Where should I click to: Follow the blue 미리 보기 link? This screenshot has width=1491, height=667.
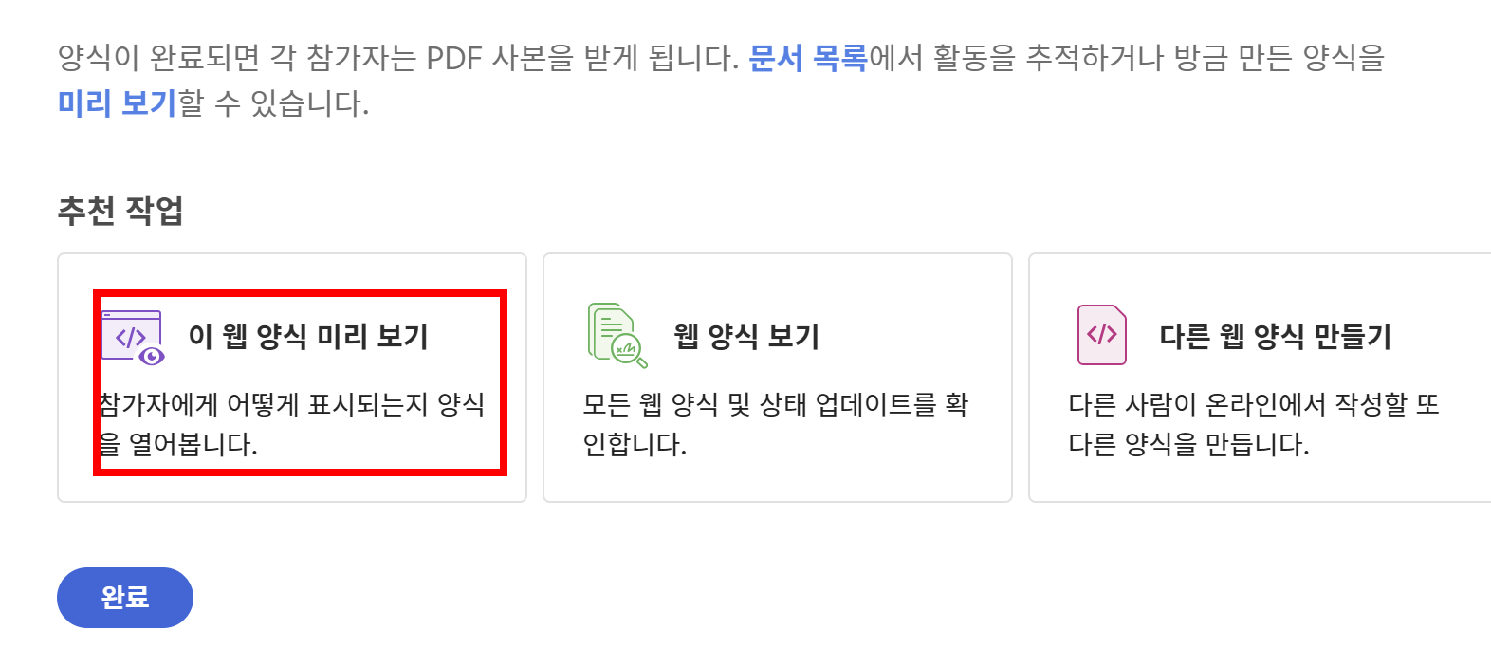point(118,102)
